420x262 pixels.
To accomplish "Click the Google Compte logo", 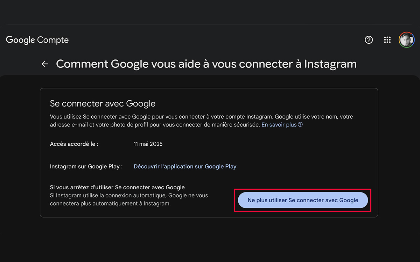I will coord(37,40).
